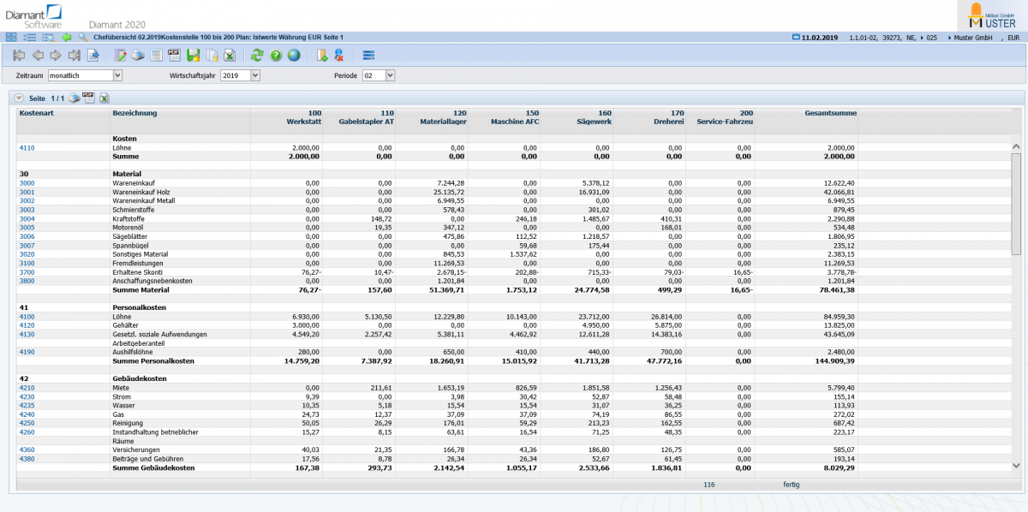Click Gesamtsumme value 144.909,39
The image size is (1028, 512).
(x=834, y=360)
